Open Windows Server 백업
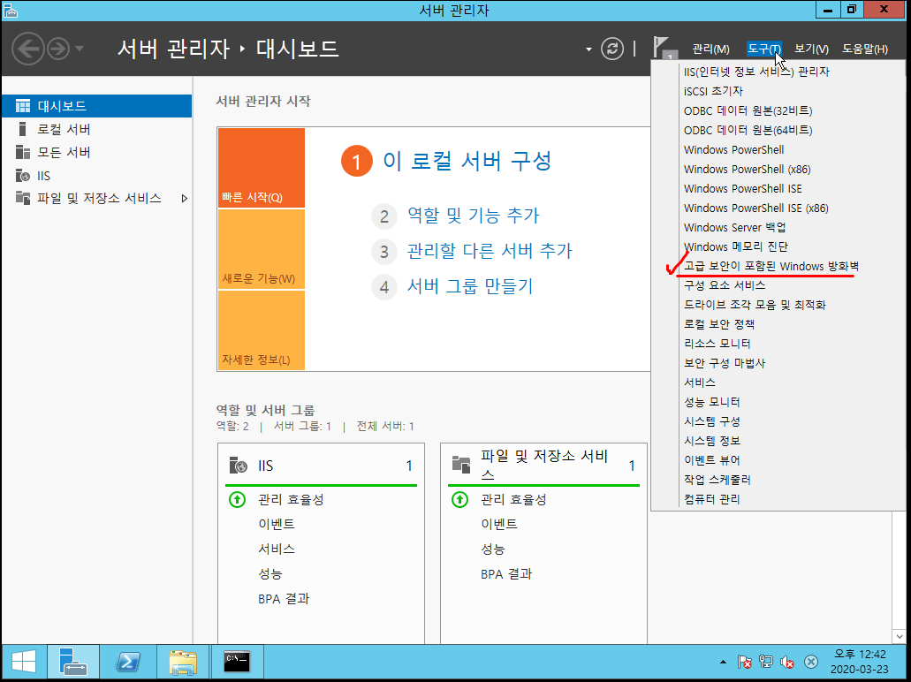Screen dimensions: 911x682 tap(734, 227)
